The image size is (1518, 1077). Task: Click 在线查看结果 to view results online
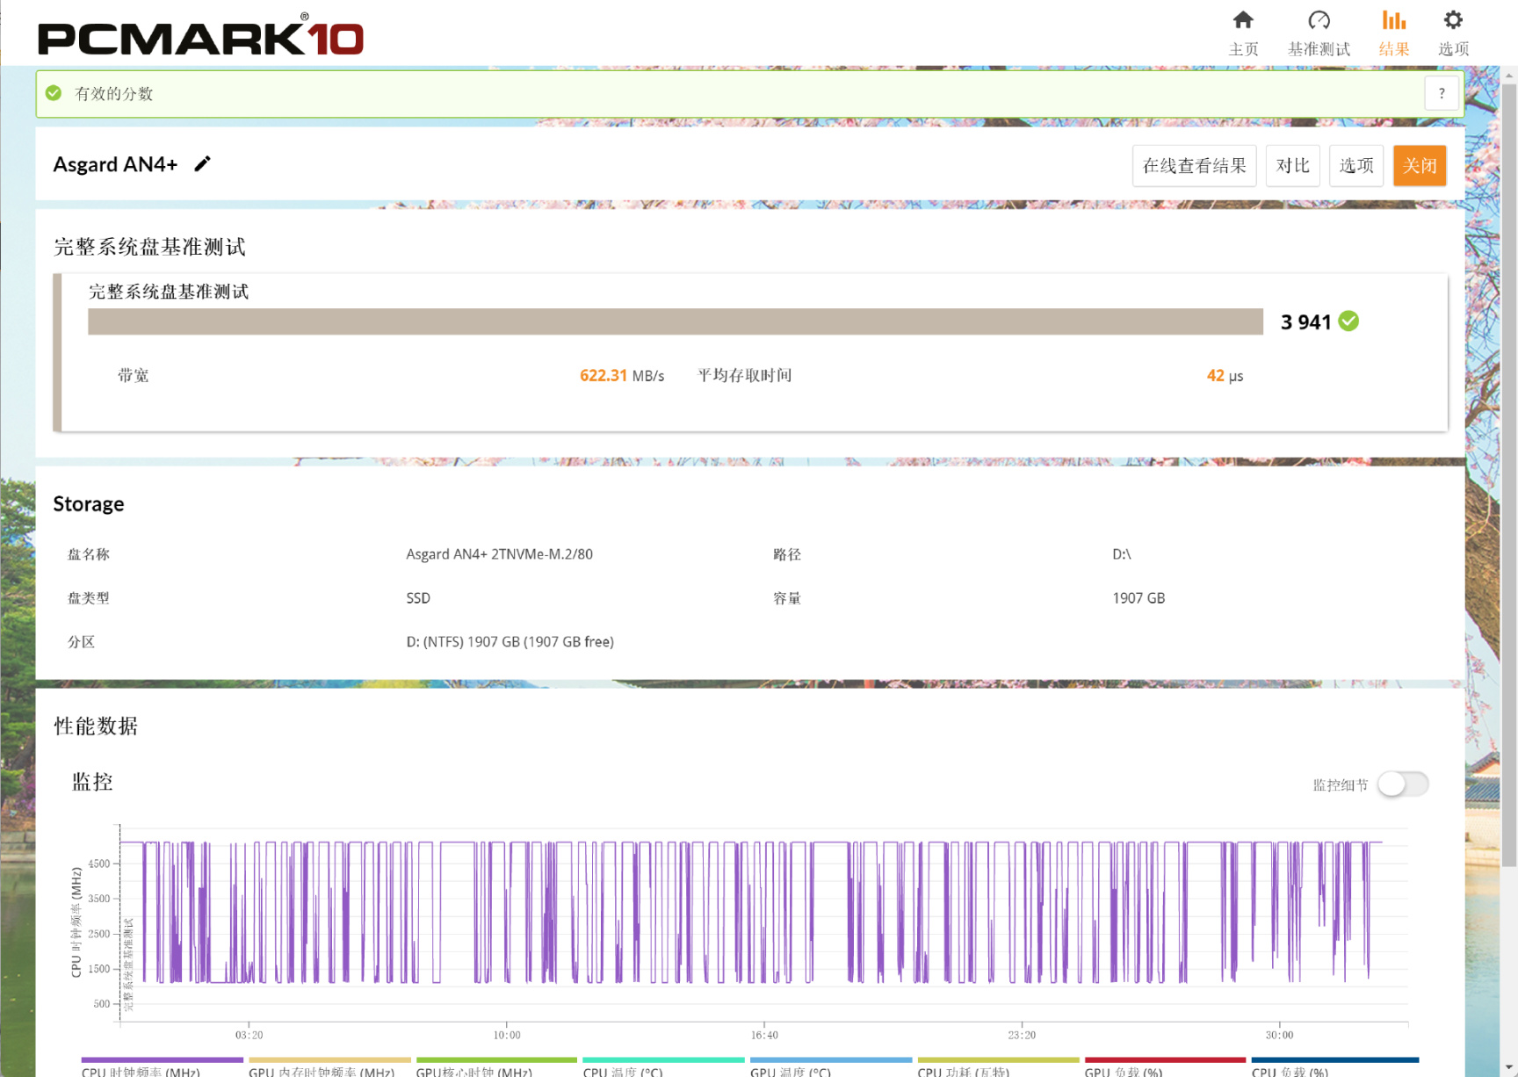tap(1195, 166)
